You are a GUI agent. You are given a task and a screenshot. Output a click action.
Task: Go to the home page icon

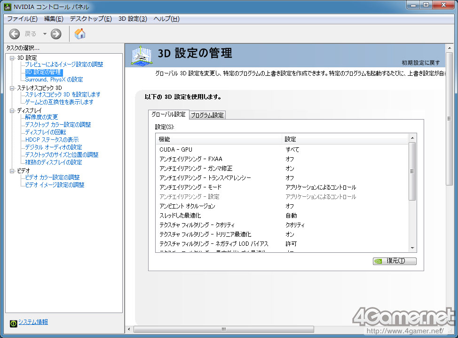pos(80,33)
